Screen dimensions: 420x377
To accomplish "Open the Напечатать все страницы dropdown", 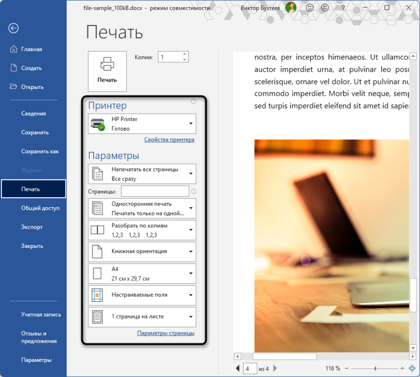I will pos(142,174).
